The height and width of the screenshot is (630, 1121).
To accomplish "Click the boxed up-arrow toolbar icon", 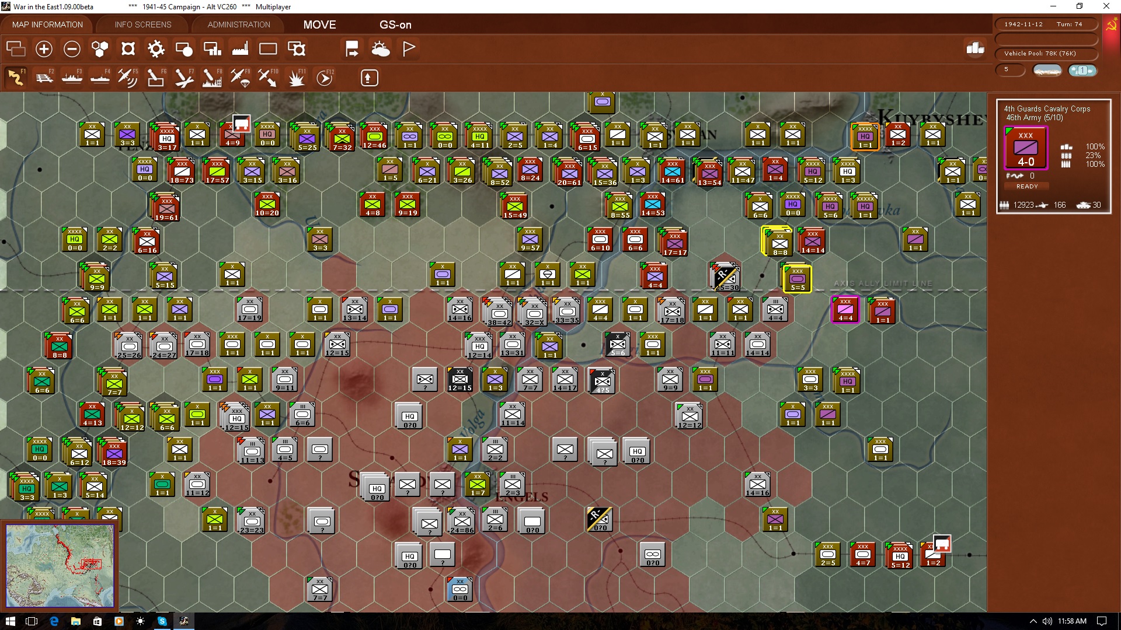I will coord(369,78).
